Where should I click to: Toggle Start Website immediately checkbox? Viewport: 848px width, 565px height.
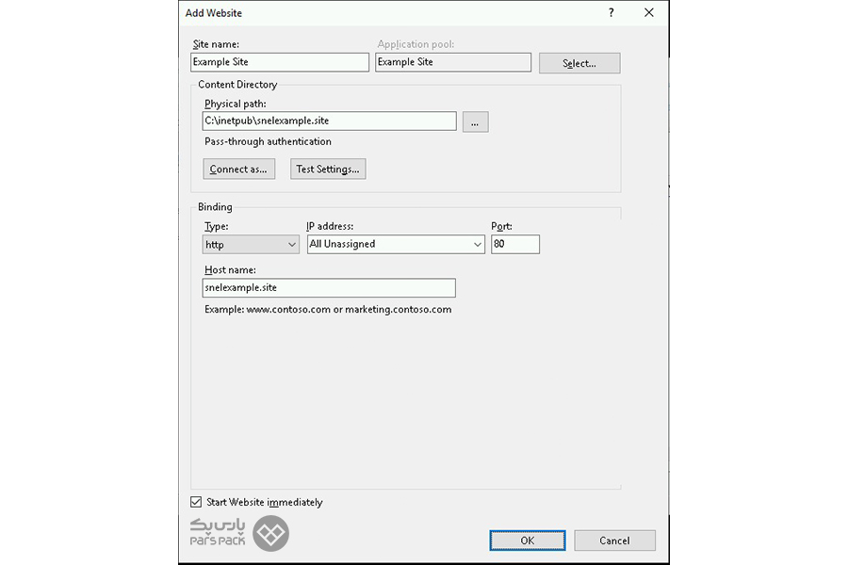tap(196, 502)
